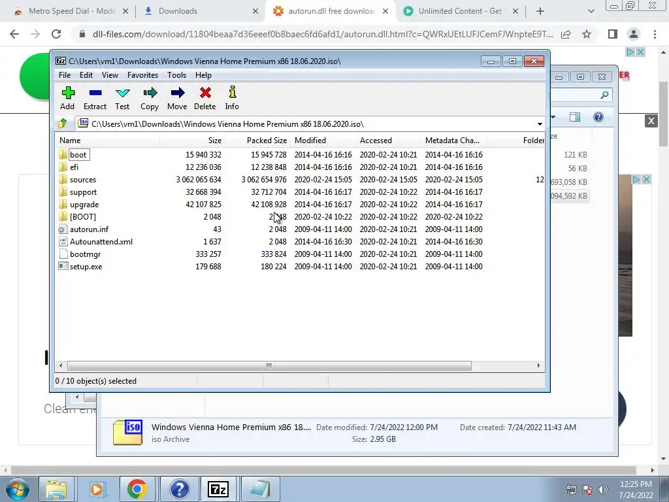Switch to 7-Zip taskbar button

point(218,489)
